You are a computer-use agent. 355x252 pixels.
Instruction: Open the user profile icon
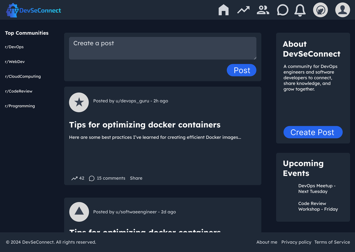coord(343,10)
